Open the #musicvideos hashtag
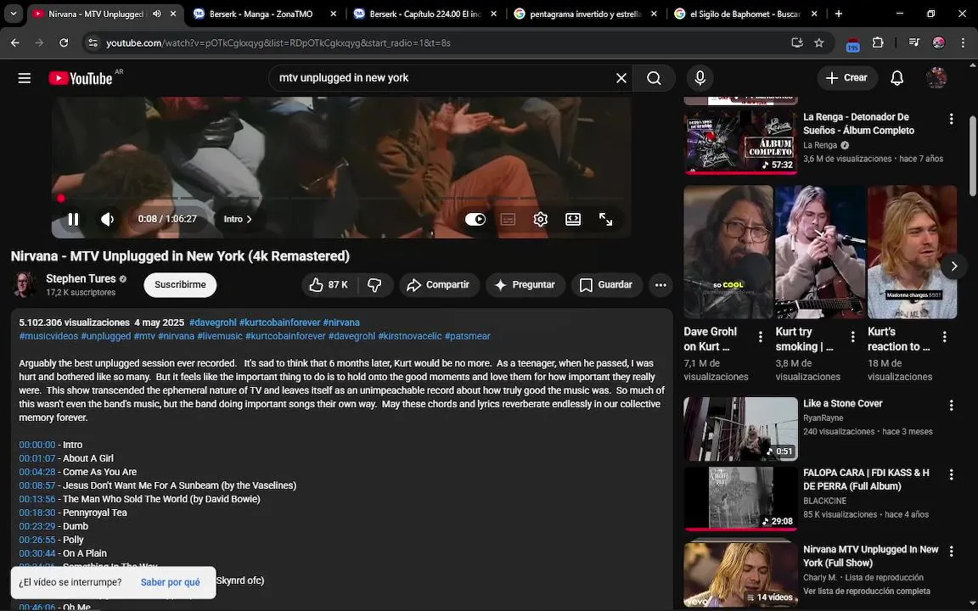 [48, 336]
